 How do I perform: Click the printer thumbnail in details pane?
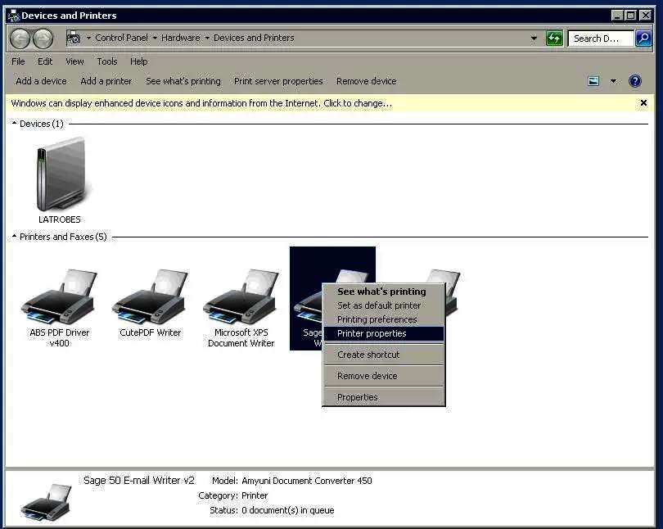[x=46, y=502]
